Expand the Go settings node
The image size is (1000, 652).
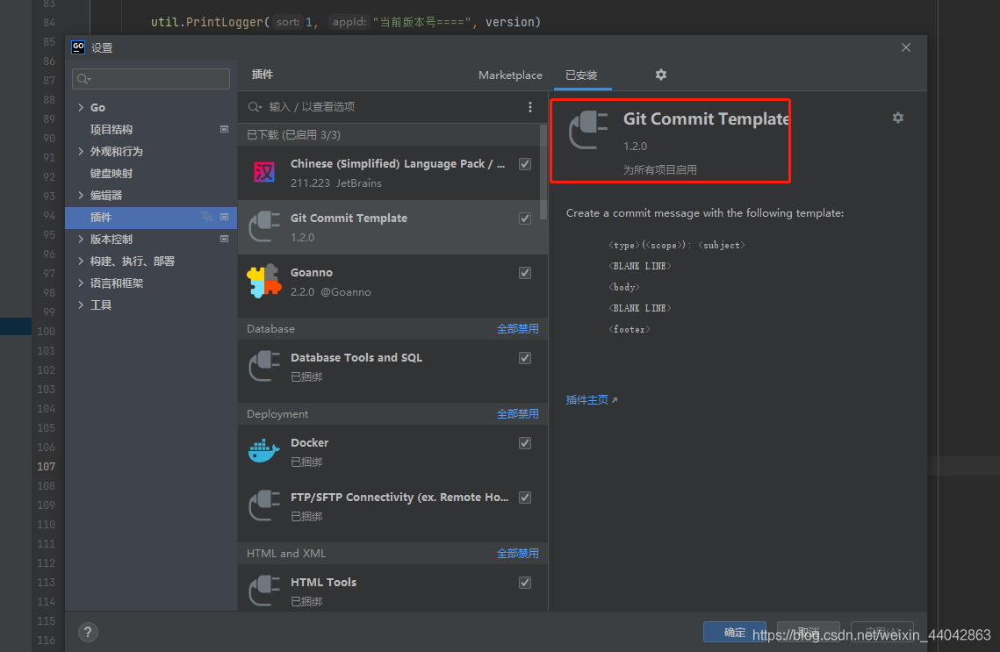tap(81, 108)
